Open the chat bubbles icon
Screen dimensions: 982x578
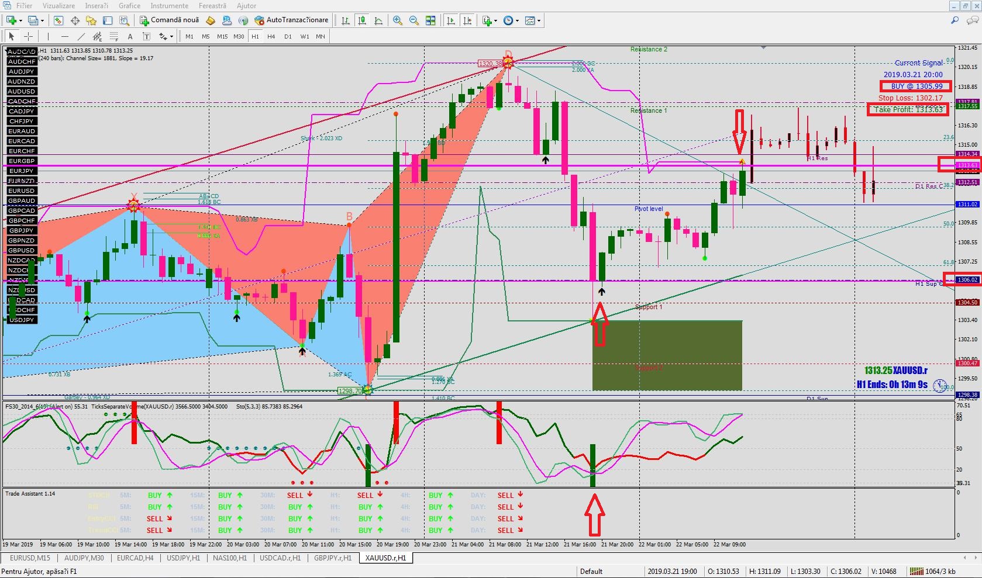pos(971,20)
